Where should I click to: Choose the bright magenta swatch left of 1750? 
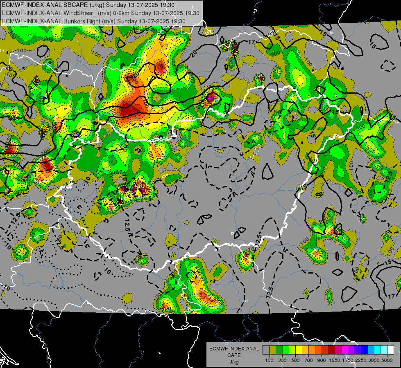point(345,350)
